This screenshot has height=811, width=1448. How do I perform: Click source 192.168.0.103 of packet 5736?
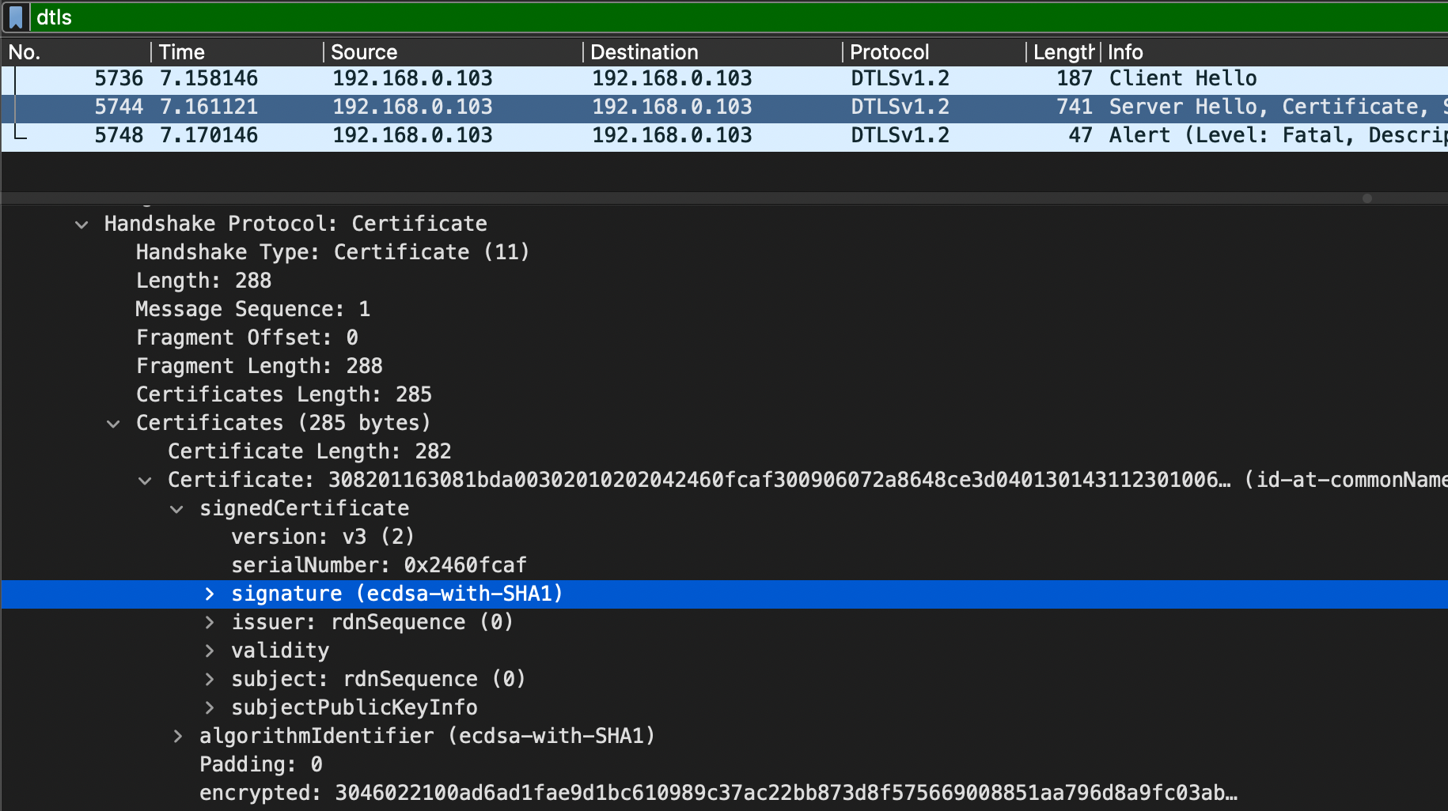pyautogui.click(x=412, y=78)
